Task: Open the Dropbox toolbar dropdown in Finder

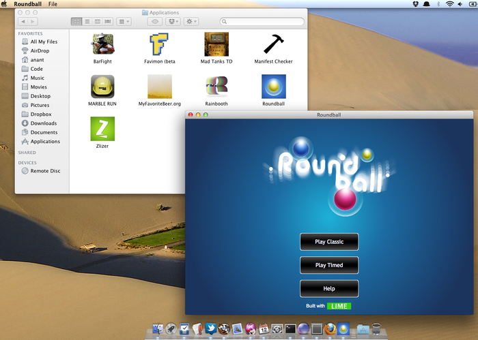Action: 173,22
